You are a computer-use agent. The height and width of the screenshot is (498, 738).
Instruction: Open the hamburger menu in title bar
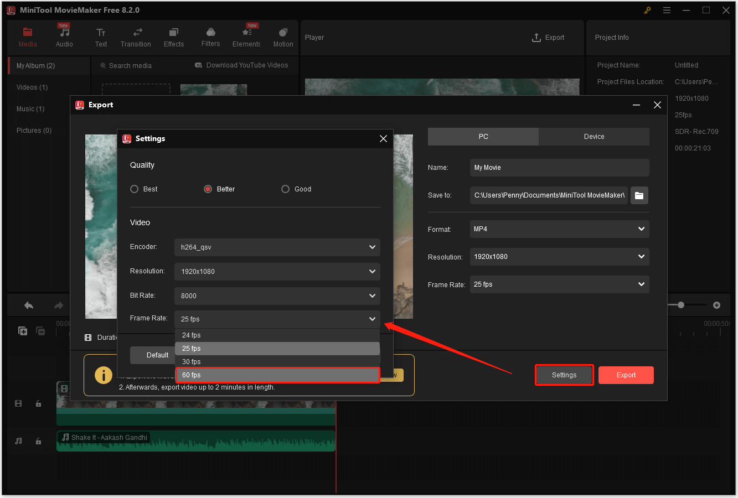tap(667, 10)
